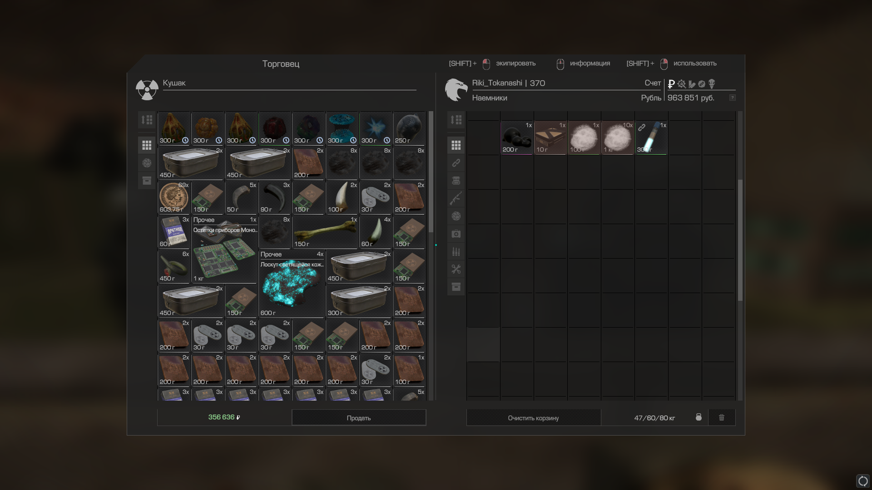Click the ruble currency icon
The image size is (872, 490).
(x=671, y=84)
